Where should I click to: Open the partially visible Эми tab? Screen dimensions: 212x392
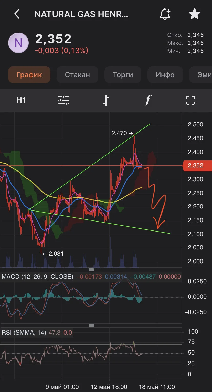tap(201, 75)
